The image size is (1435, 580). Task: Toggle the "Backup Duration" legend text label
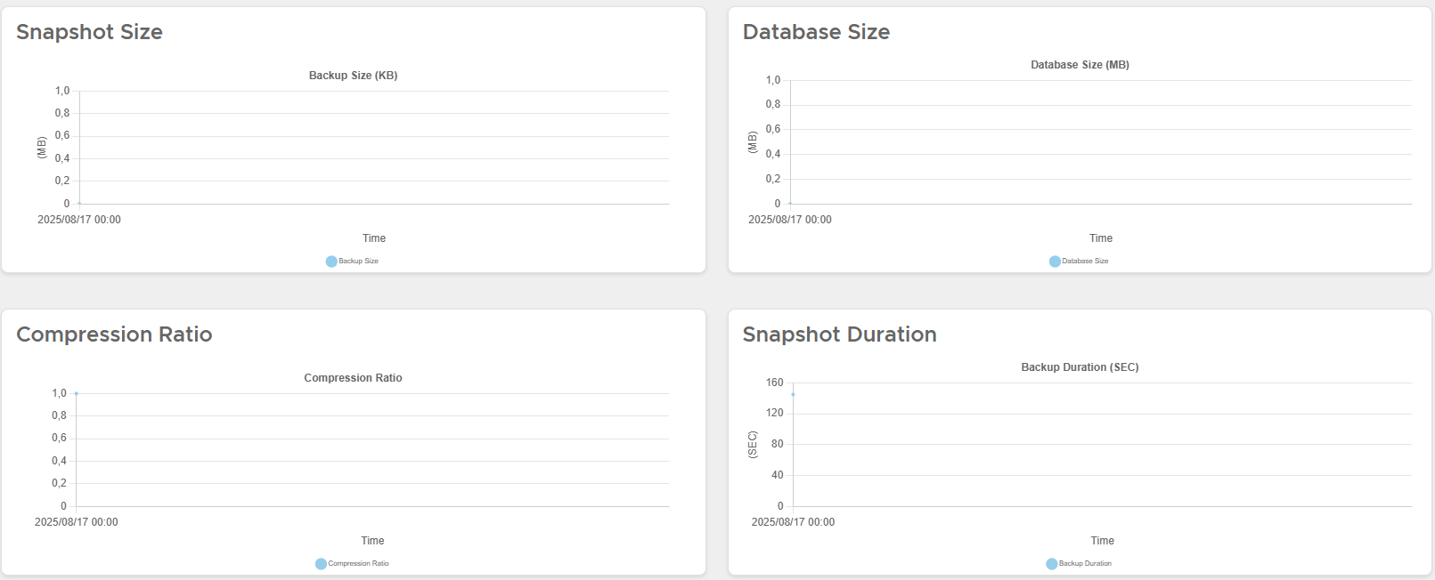point(1085,564)
